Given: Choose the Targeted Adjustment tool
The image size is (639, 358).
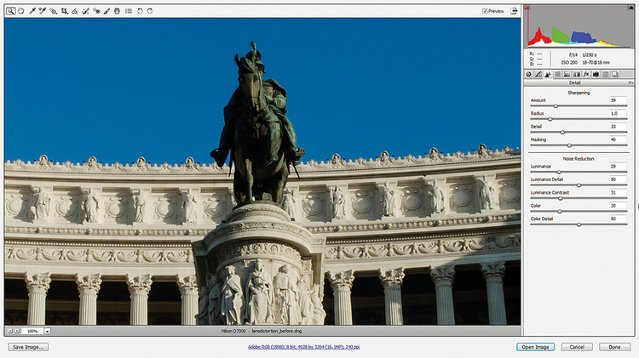Looking at the screenshot, I should click(x=54, y=11).
